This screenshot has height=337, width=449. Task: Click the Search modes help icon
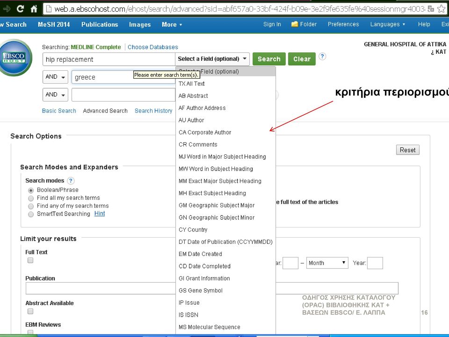click(71, 181)
